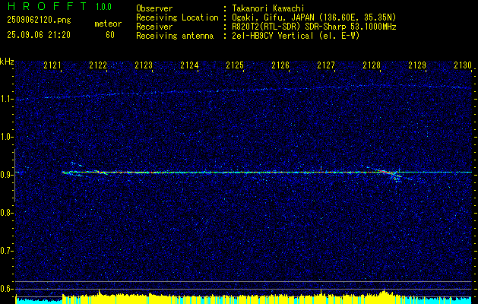Click the 2126 time axis label

pos(280,65)
